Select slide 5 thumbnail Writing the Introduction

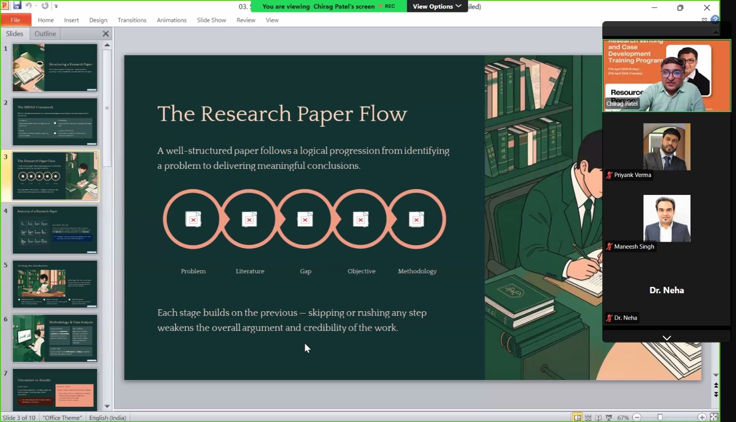click(55, 284)
